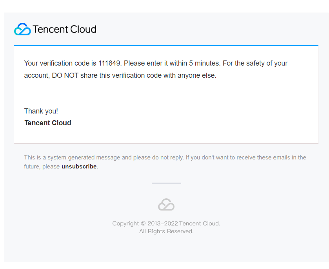Click "All Rights Reserved." text
Image resolution: width=329 pixels, height=269 pixels.
pos(166,231)
